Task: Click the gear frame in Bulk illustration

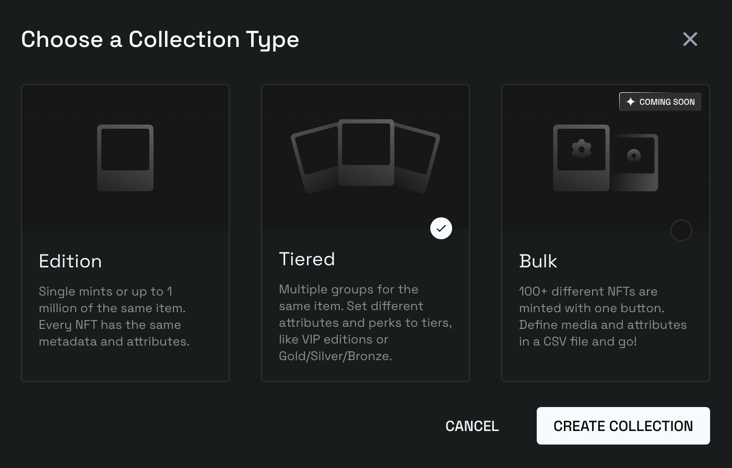Action: point(582,158)
